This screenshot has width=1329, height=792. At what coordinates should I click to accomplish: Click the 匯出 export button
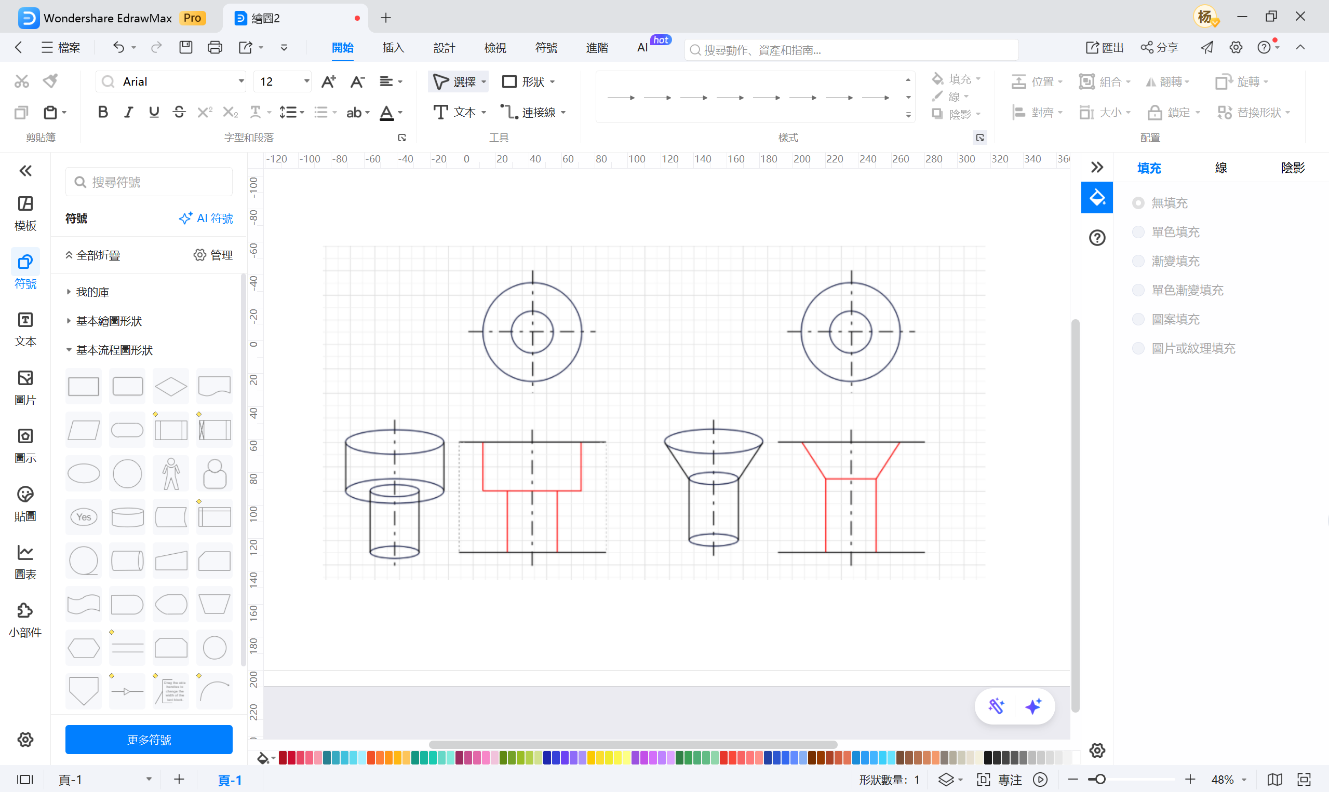(x=1105, y=48)
